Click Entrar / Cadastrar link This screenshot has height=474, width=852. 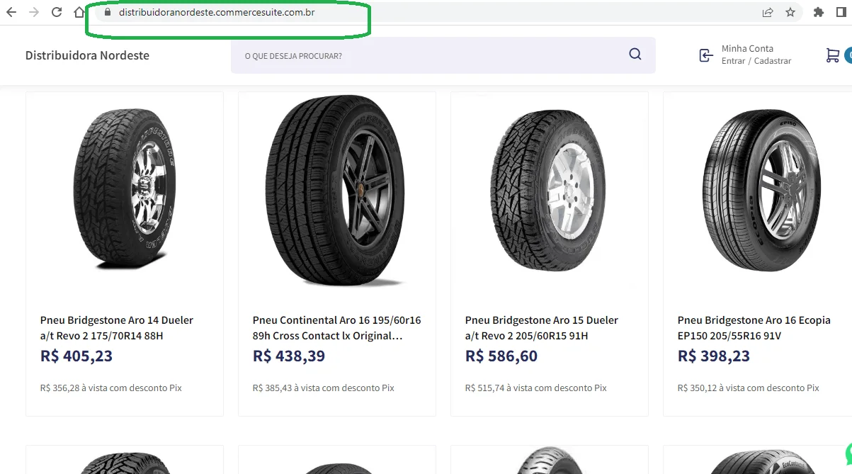[x=756, y=61]
